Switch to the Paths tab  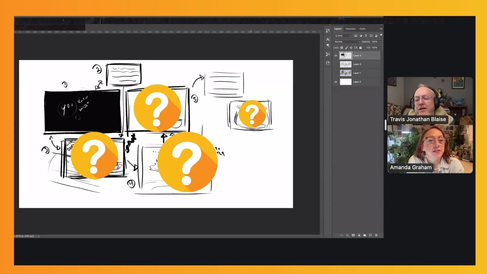pos(362,29)
